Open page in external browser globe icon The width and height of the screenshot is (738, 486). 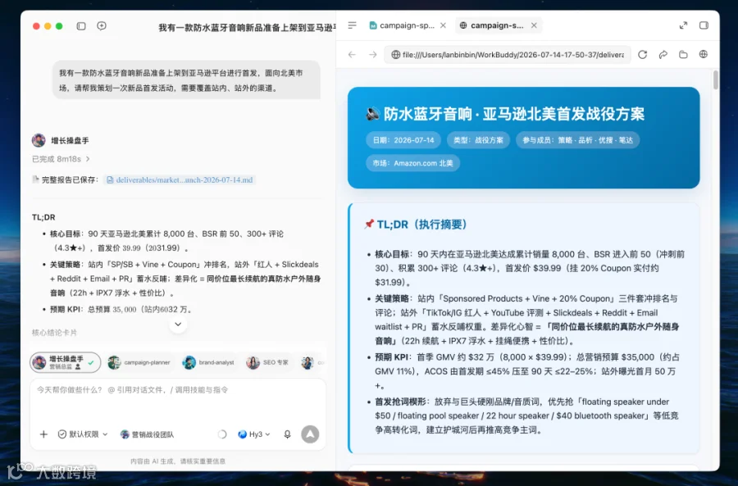704,55
